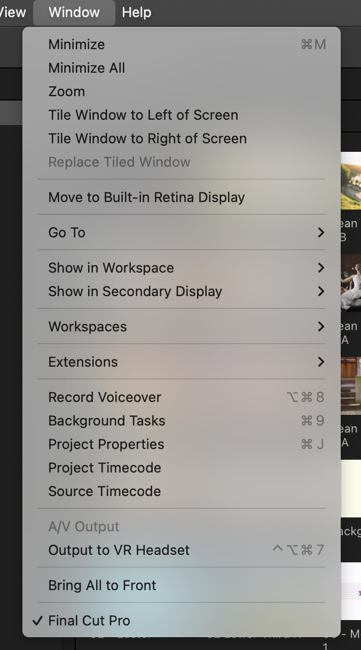Viewport: 361px width, 650px height.
Task: Open the View menu
Action: point(11,12)
